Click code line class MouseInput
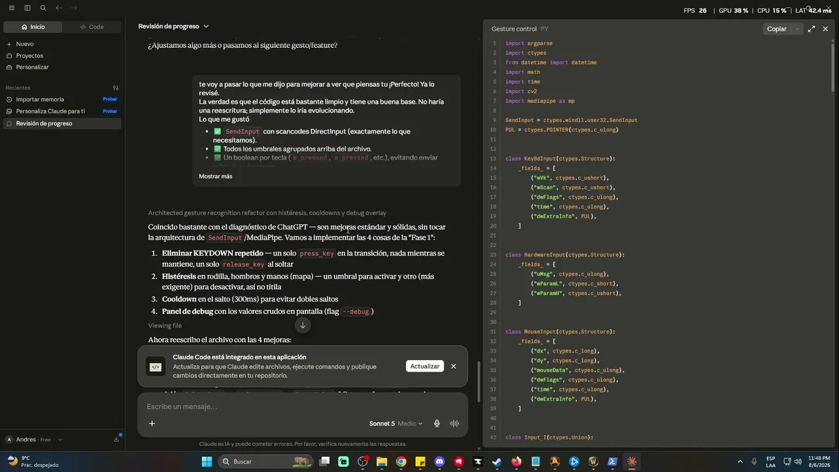This screenshot has height=472, width=839. [560, 332]
